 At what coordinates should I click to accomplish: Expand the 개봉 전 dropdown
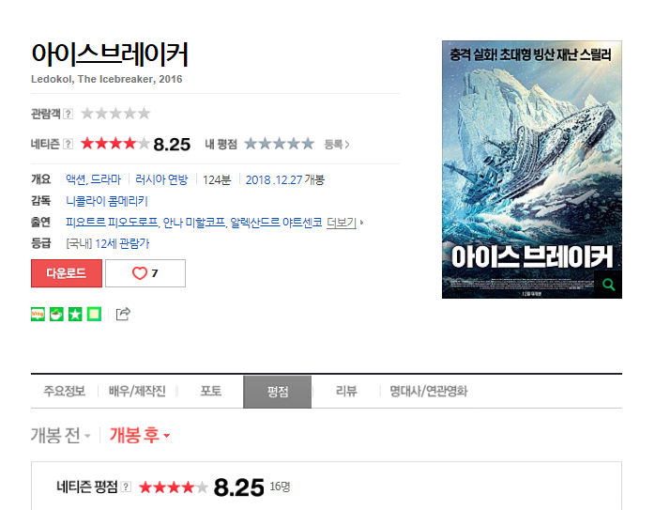[x=61, y=436]
